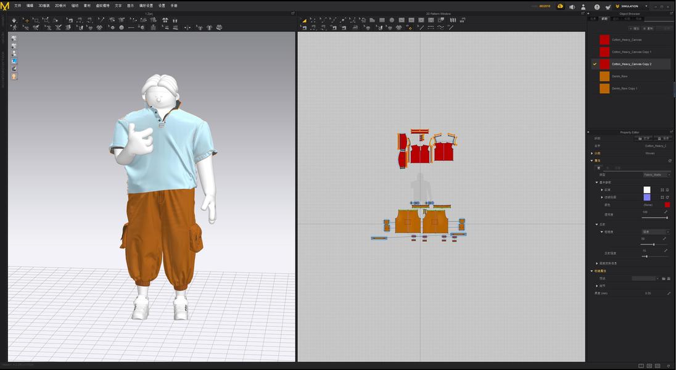This screenshot has width=676, height=370.
Task: Toggle checkmark on Cotton_Heavy_Canvas Copy 2
Action: coord(595,64)
